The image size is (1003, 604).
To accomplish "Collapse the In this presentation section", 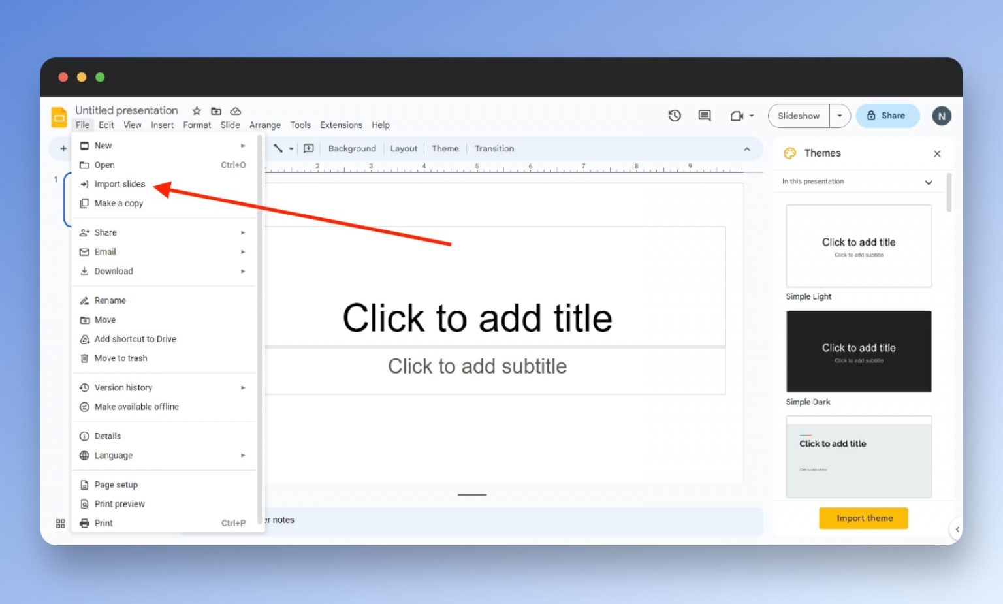I will (929, 182).
